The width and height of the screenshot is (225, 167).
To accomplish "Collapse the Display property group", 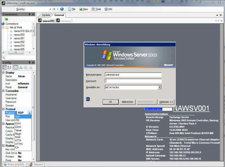I will coord(3,73).
